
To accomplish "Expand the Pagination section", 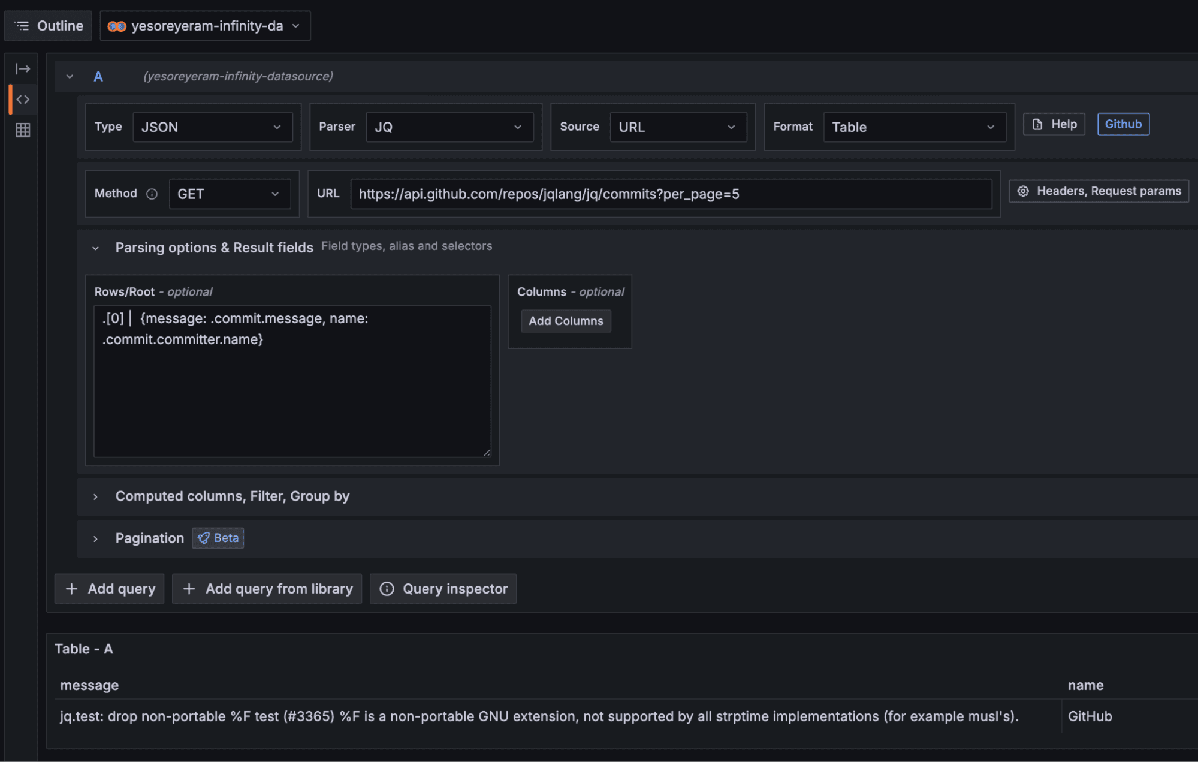I will (x=96, y=538).
